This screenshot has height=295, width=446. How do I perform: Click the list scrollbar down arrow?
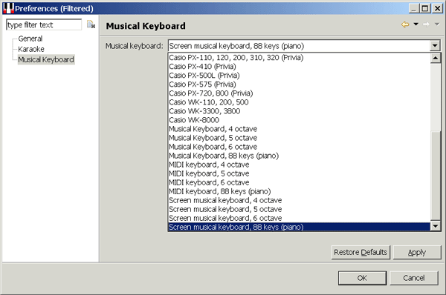436,226
